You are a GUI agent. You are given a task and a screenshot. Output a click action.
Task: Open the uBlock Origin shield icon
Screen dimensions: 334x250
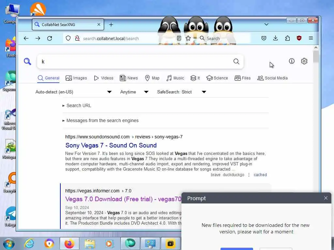tap(299, 38)
